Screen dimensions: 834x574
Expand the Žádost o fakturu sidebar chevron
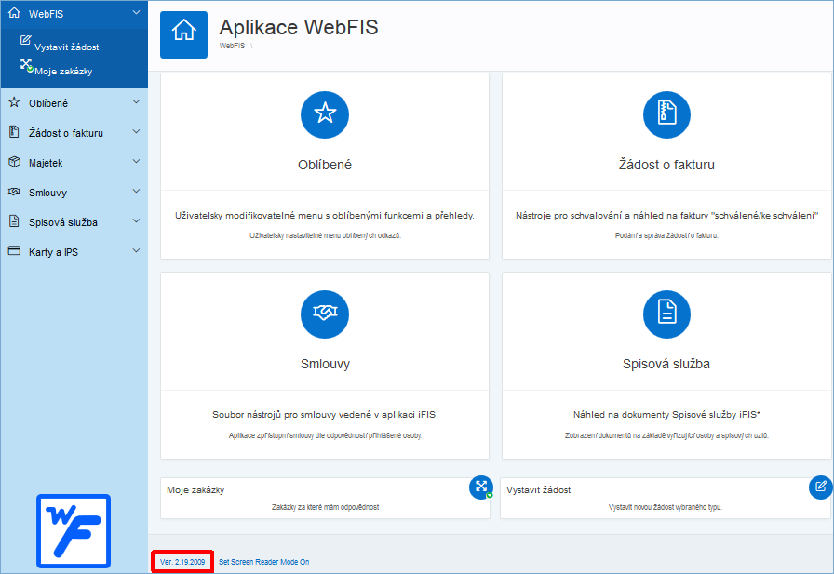point(136,131)
